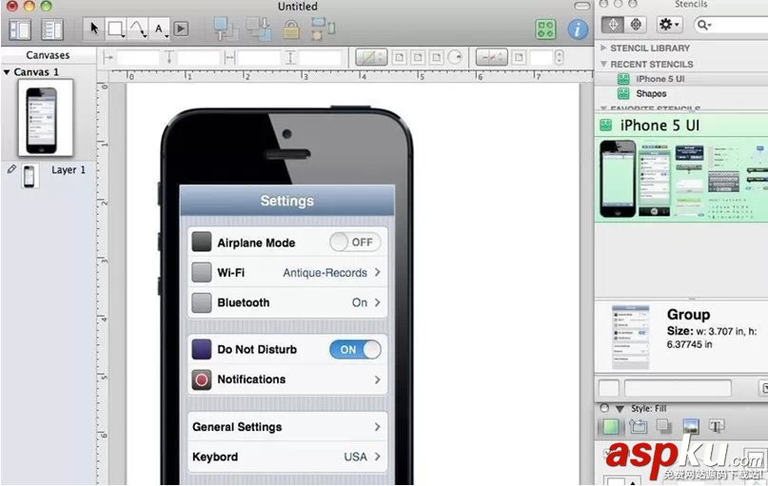Select the iPhone frame stencil thumbnail

tap(618, 179)
